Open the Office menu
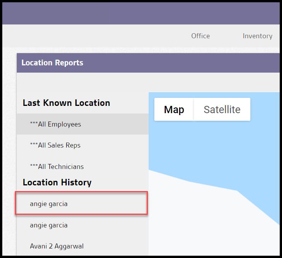This screenshot has width=282, height=258. (x=200, y=36)
